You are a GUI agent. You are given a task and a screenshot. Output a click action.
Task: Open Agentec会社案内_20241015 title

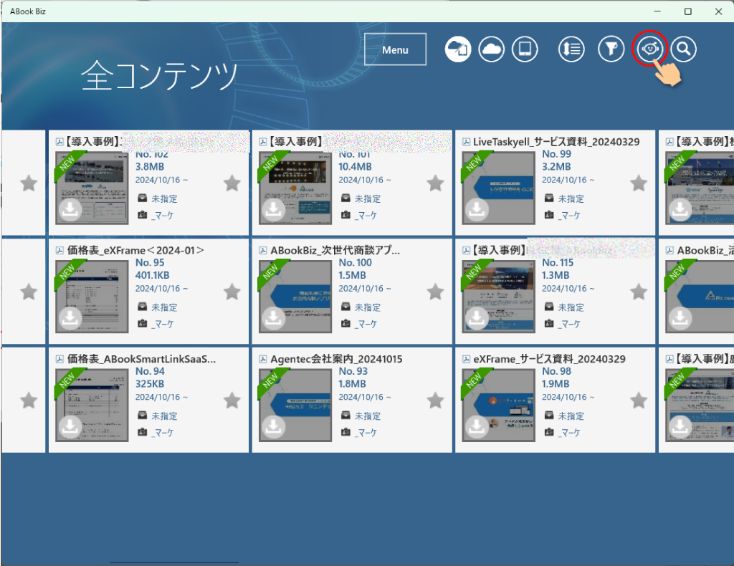tap(336, 359)
